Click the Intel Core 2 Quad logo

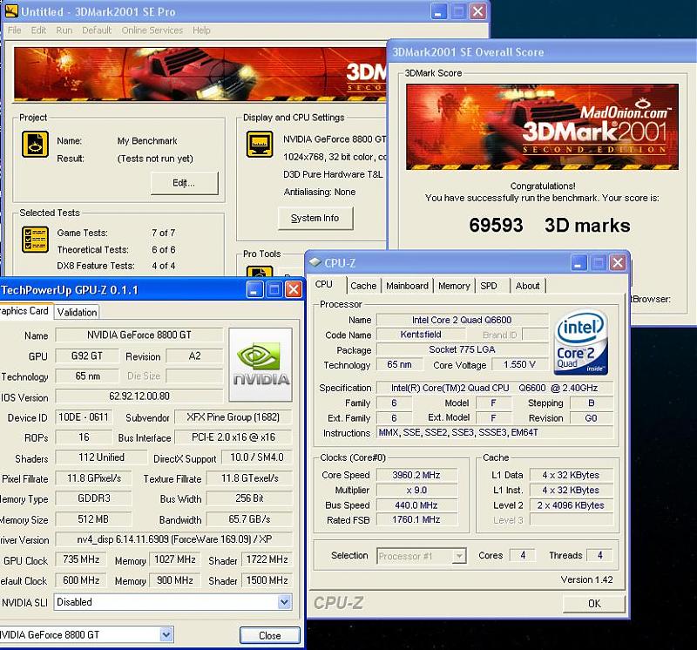coord(582,342)
